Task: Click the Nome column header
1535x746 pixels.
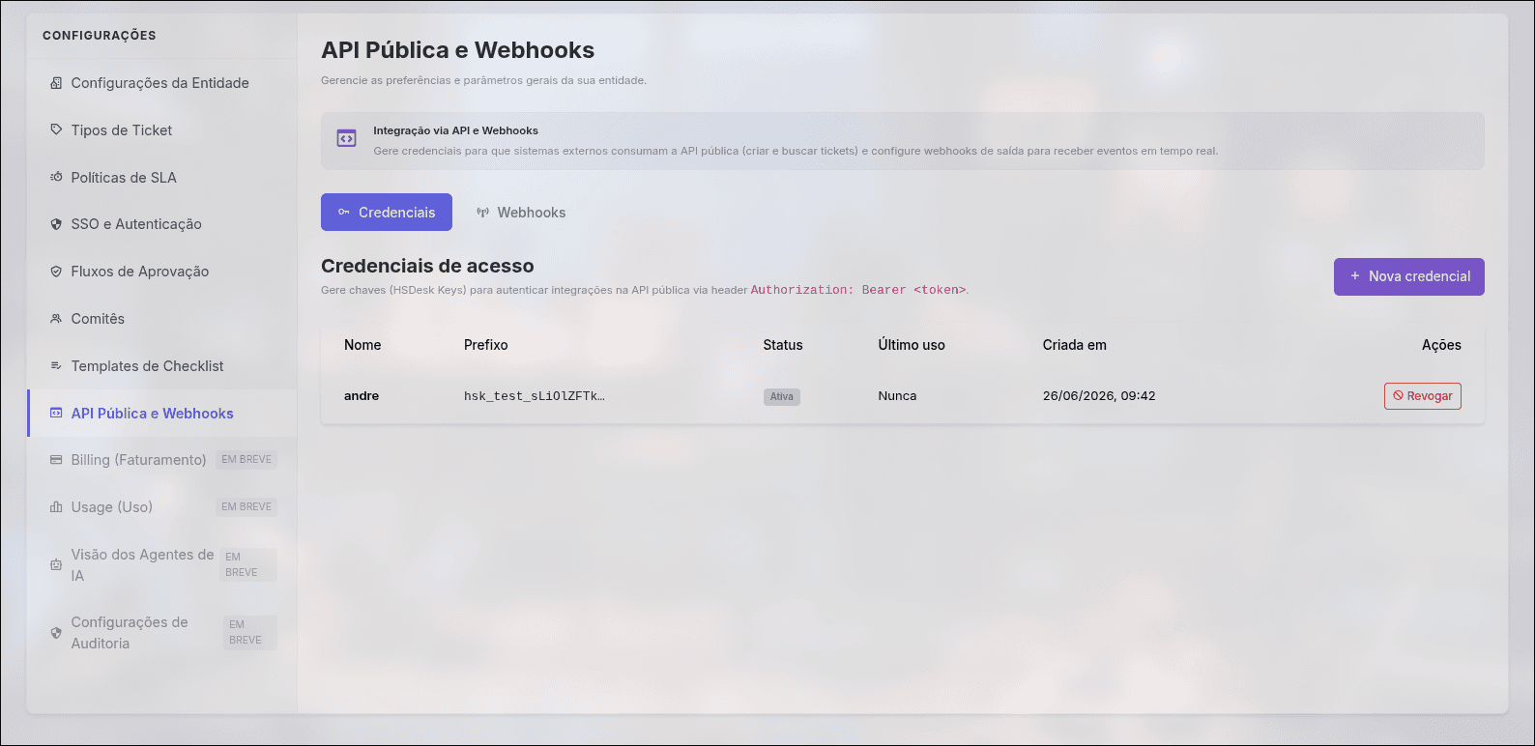Action: point(362,345)
